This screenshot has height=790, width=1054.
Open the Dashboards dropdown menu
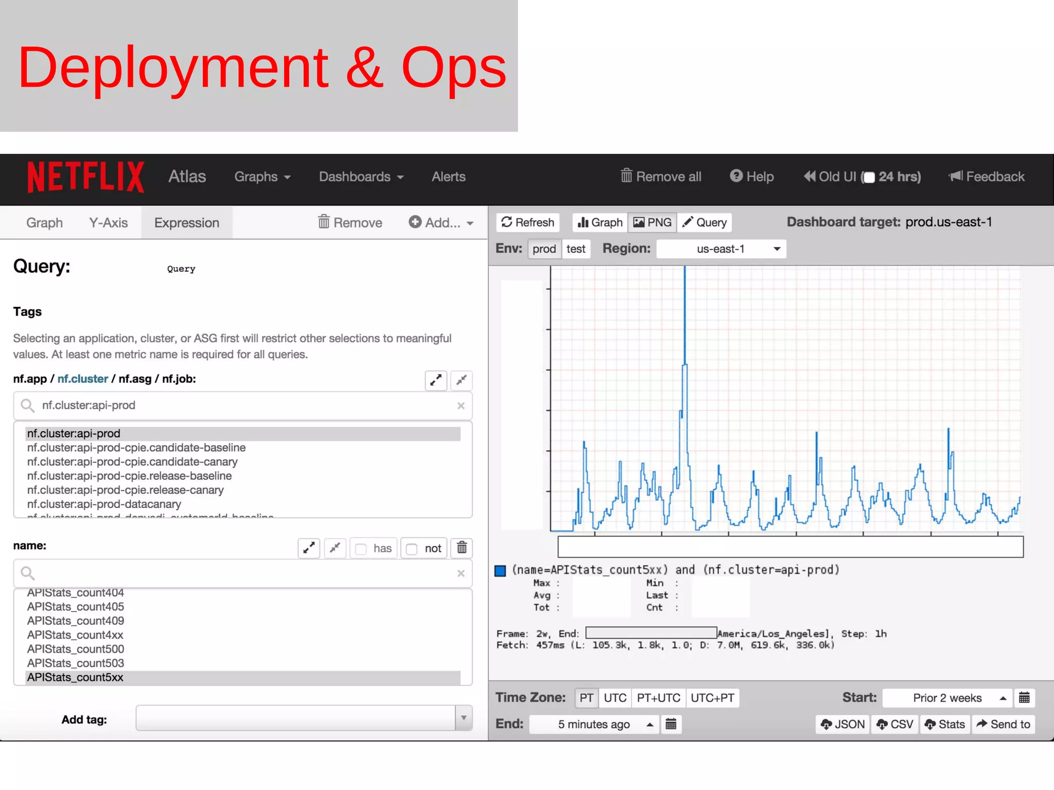361,176
